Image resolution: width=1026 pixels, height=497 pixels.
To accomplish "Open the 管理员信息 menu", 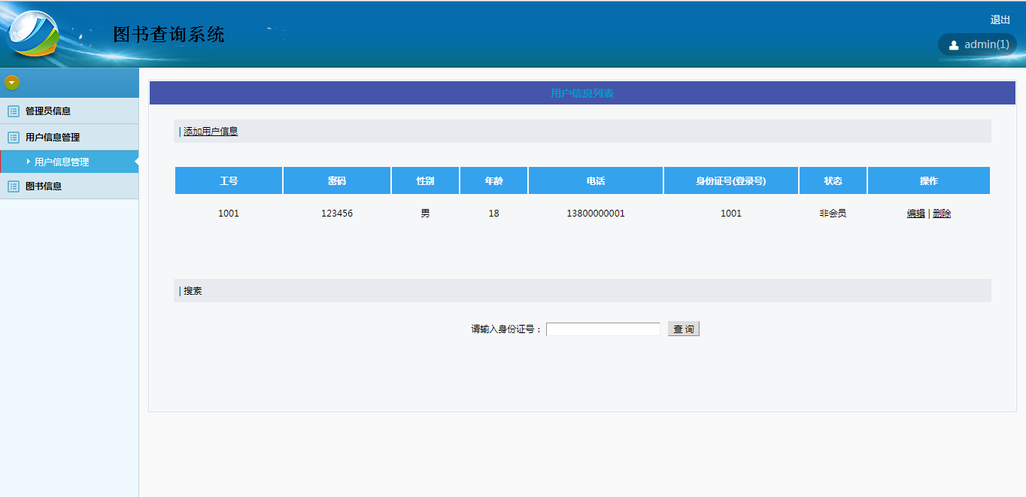I will click(69, 111).
